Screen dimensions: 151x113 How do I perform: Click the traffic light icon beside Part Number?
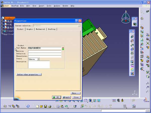(x=63, y=48)
